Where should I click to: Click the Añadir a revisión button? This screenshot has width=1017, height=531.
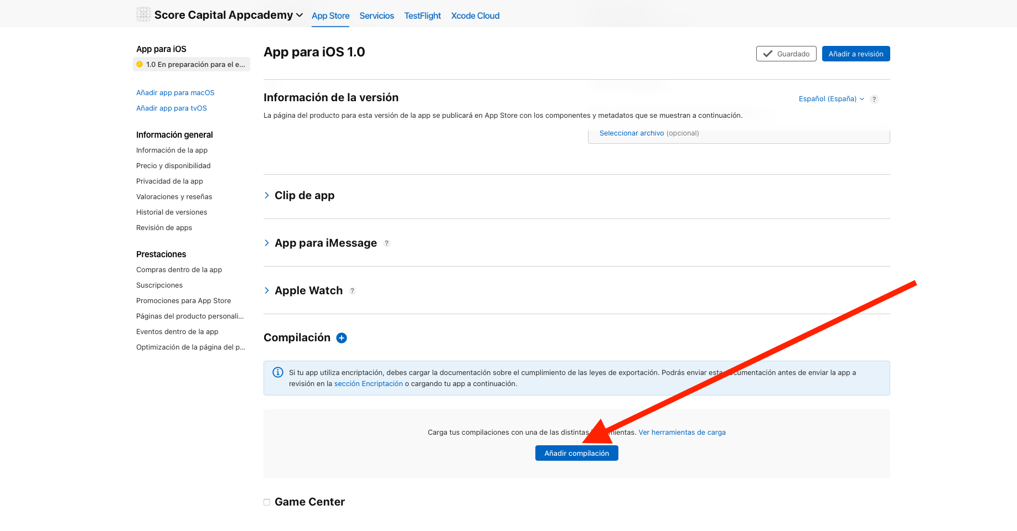coord(856,54)
